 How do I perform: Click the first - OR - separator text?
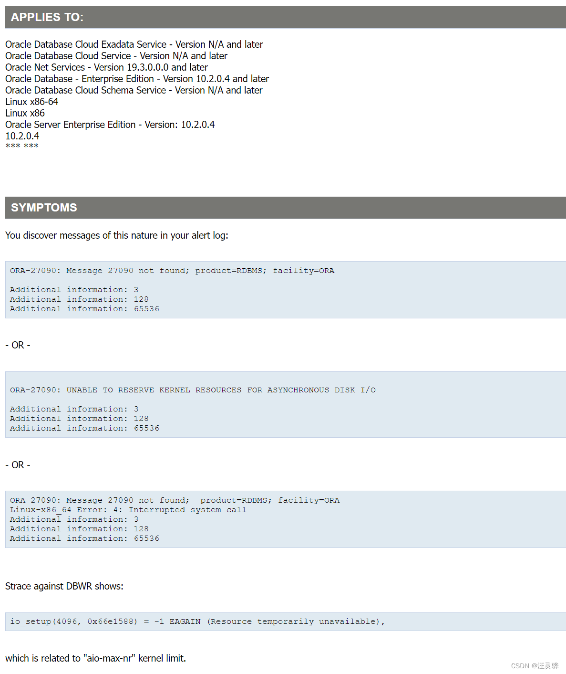17,345
